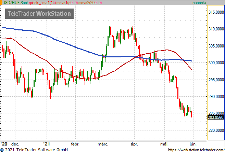Click the 290,0000 price axis label
This screenshot has width=225, height=153.
(x=216, y=97)
